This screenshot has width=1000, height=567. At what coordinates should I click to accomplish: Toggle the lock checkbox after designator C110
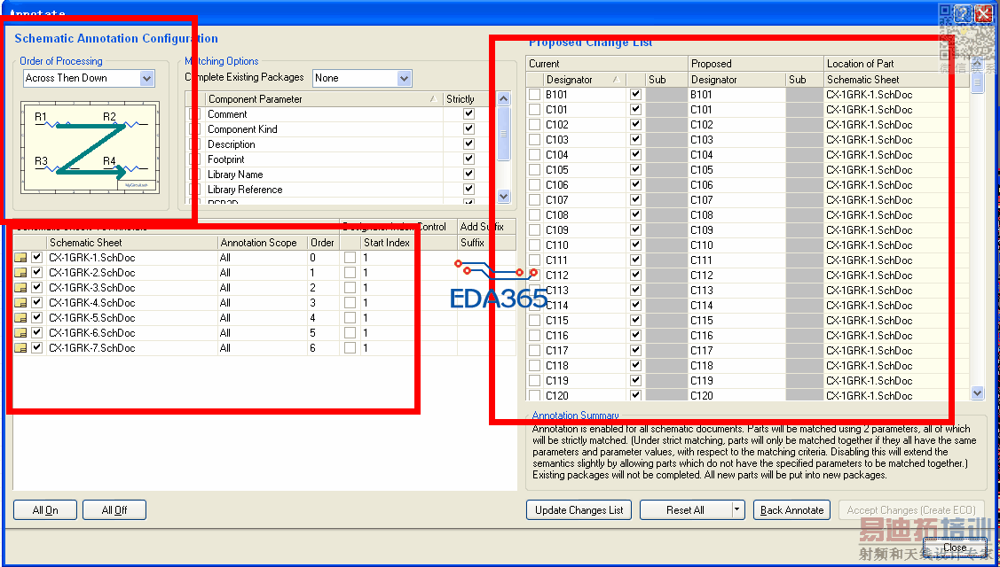[635, 245]
